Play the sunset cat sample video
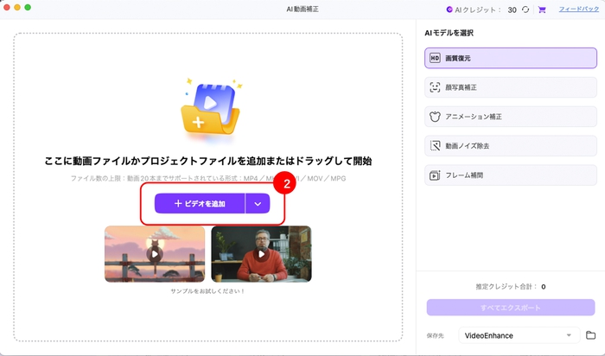 pyautogui.click(x=155, y=254)
